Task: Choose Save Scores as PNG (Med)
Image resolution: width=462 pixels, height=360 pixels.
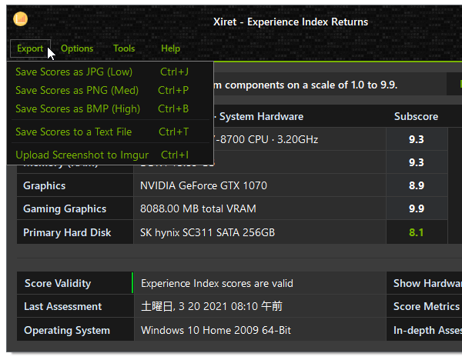Action: pyautogui.click(x=110, y=90)
